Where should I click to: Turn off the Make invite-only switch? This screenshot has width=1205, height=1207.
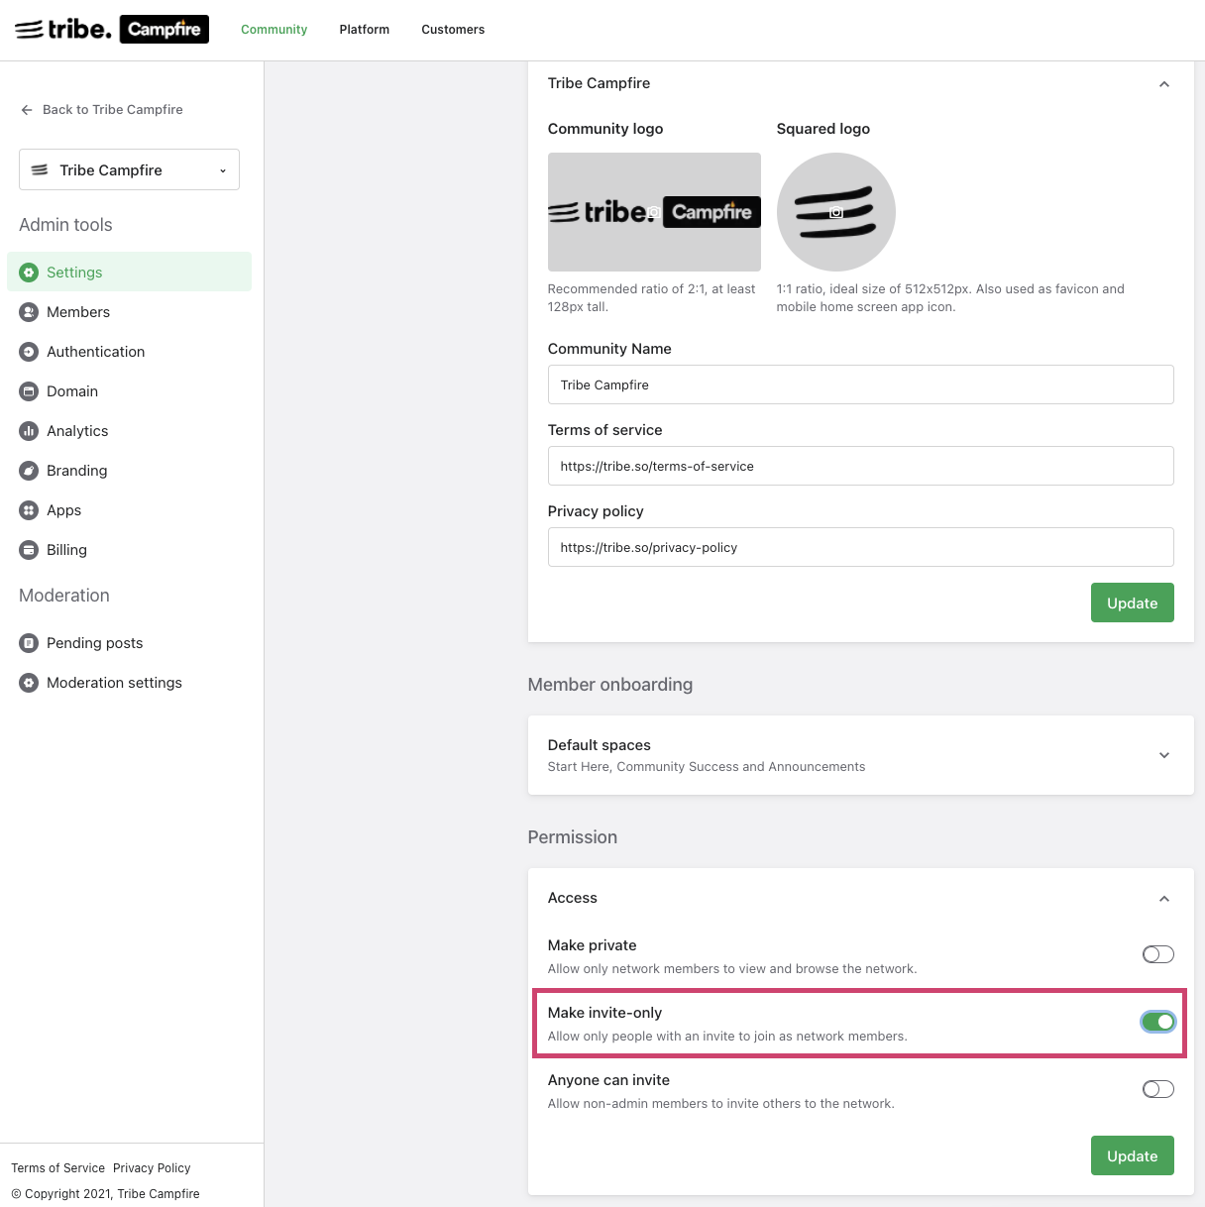1157,1022
